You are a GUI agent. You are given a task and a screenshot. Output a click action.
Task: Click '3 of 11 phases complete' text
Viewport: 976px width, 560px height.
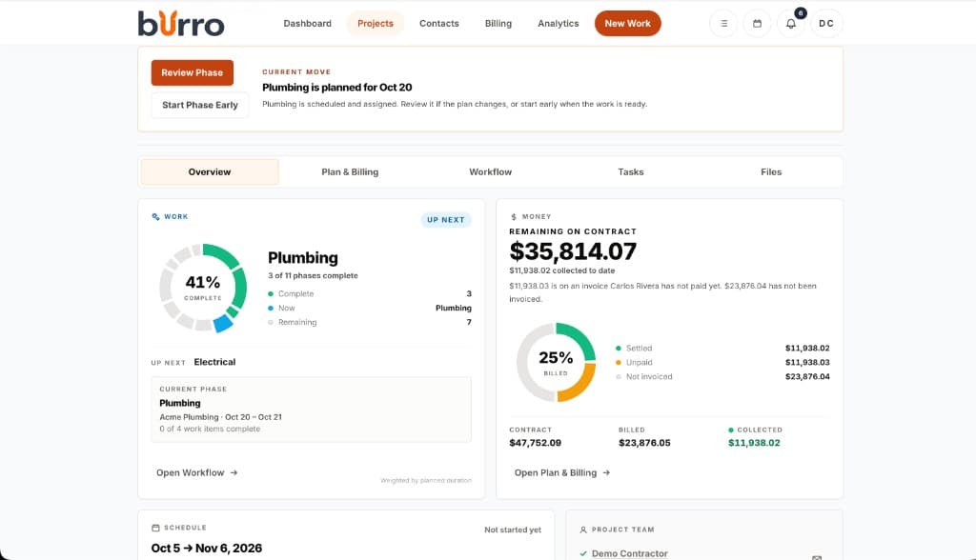click(313, 275)
